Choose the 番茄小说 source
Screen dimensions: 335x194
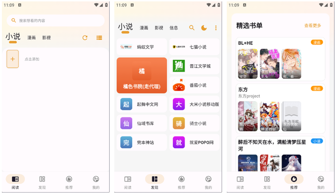194,85
